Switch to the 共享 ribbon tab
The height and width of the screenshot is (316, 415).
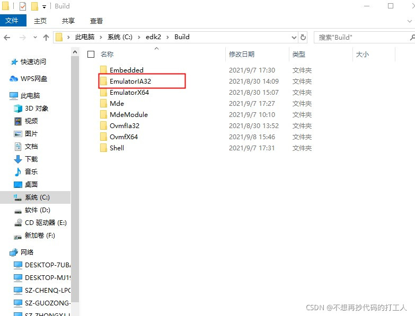click(x=68, y=21)
